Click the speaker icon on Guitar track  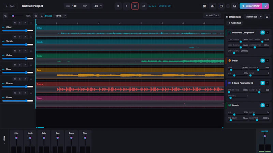3,55
